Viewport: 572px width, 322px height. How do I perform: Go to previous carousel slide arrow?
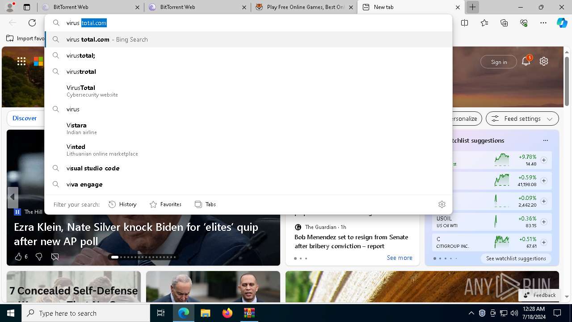[x=13, y=197]
